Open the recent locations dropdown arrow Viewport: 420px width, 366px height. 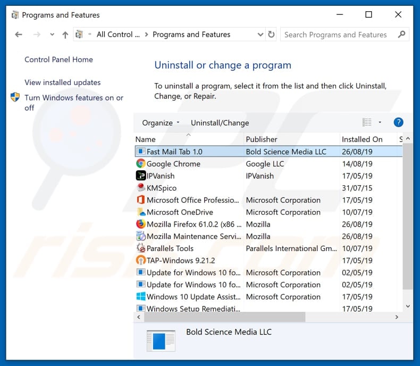click(52, 35)
